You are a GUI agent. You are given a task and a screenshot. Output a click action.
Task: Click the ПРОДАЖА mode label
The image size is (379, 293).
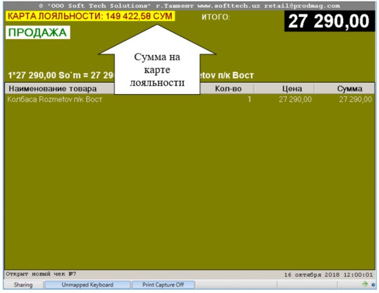click(38, 33)
